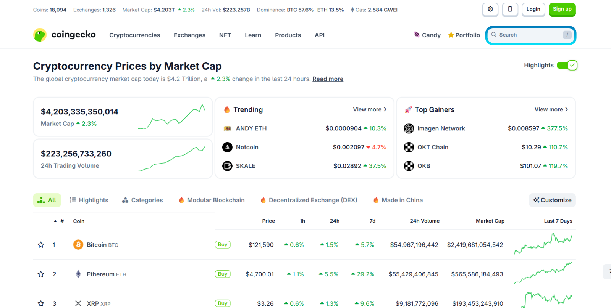Screen dimensions: 611x308
Task: Open the Made in China tab
Action: (x=398, y=200)
